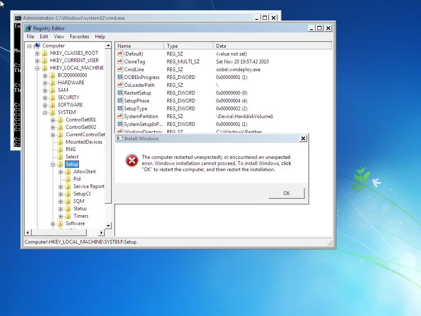Click the status bar registry path
Image resolution: width=421 pixels, height=316 pixels.
point(81,242)
